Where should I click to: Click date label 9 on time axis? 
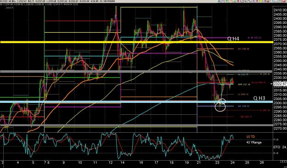[63, 162]
